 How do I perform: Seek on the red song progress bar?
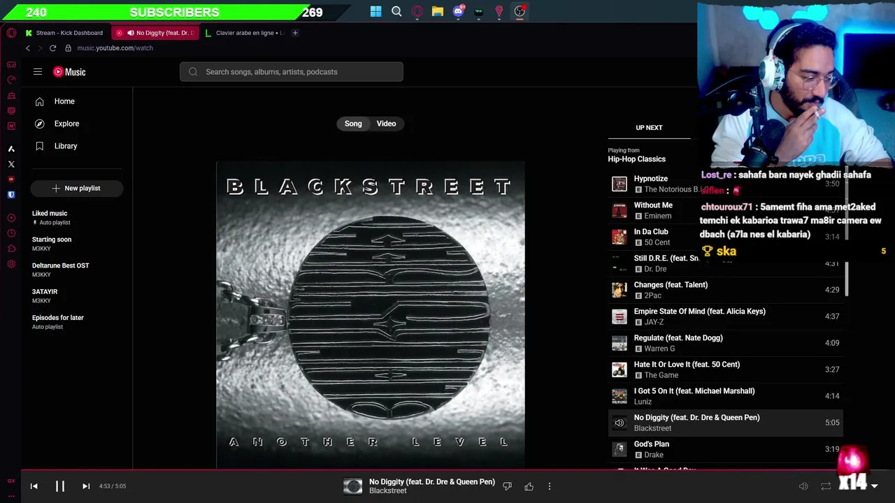tap(447, 471)
